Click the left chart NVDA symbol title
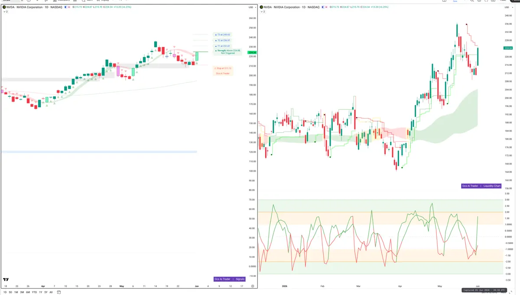 point(35,7)
